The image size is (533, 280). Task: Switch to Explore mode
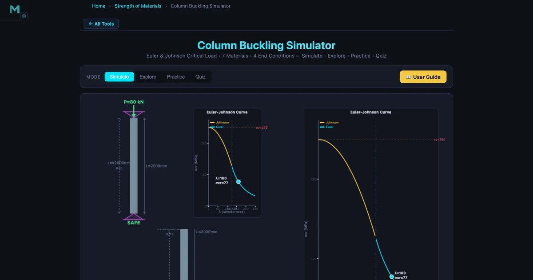[x=148, y=77]
